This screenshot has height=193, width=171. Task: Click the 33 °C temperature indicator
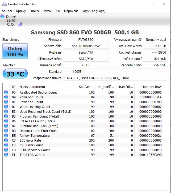tap(15, 74)
